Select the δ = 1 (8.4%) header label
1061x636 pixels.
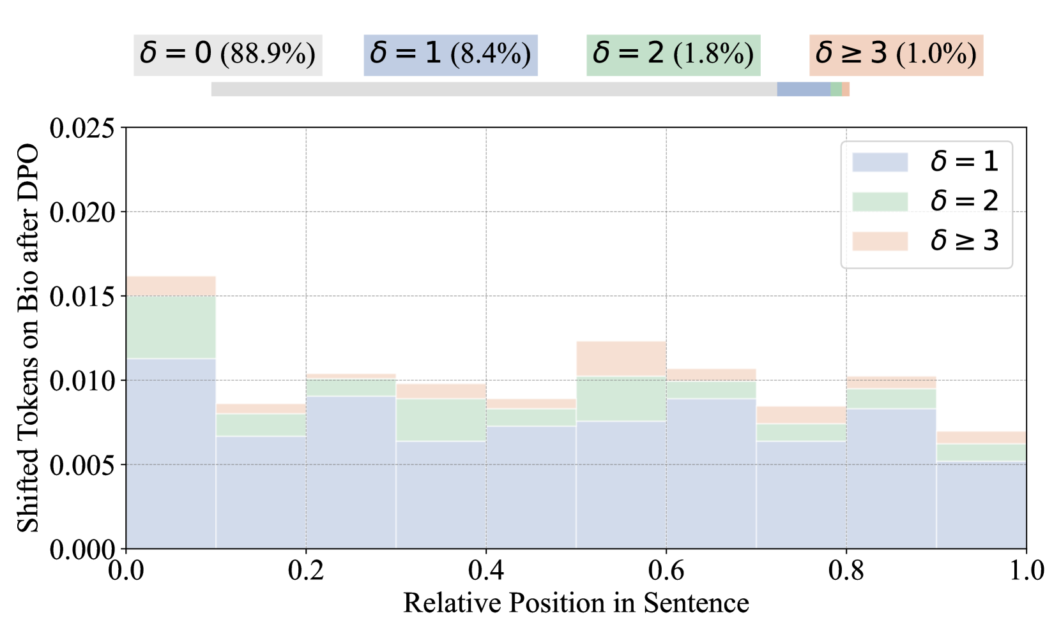[x=450, y=55]
